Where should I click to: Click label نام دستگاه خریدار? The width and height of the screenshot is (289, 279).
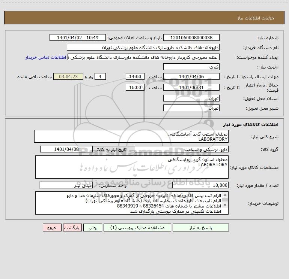(x=261, y=48)
